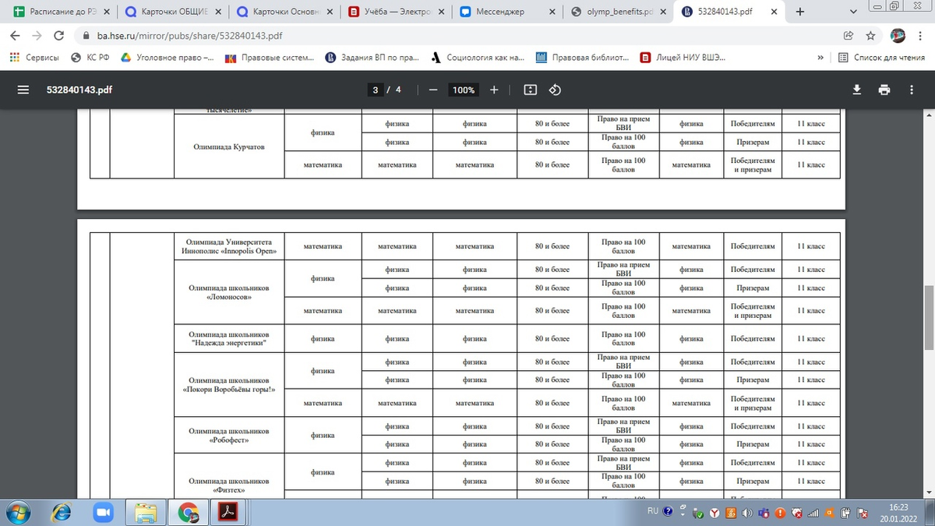935x526 pixels.
Task: Open the Chrome profile avatar
Action: (898, 36)
